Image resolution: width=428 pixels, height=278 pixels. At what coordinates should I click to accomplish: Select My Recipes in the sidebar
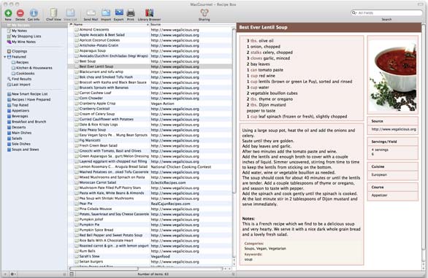click(x=34, y=25)
